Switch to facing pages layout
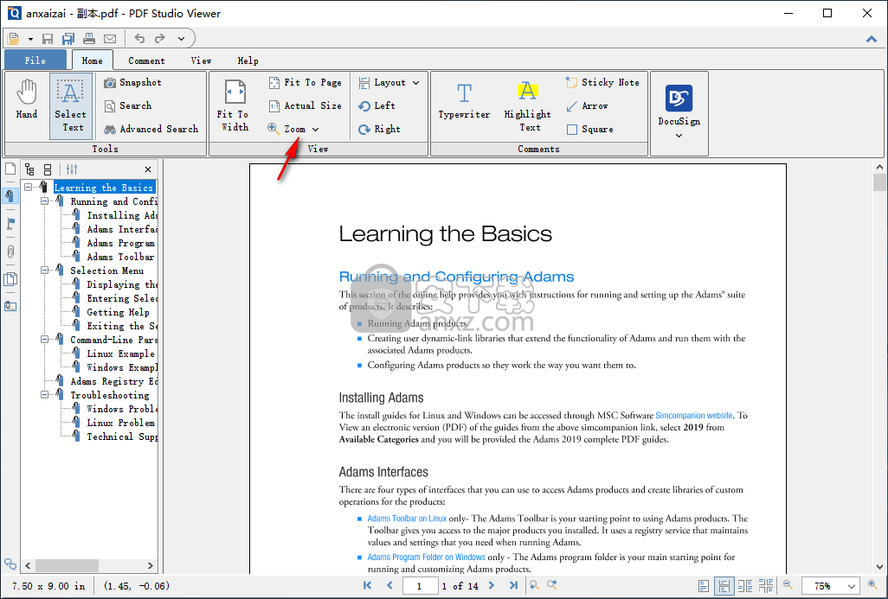Screen dimensions: 888x599 (x=745, y=586)
